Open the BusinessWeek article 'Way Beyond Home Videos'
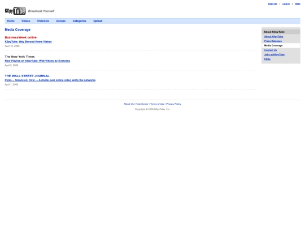Viewport: 305px width, 228px height. 28,42
